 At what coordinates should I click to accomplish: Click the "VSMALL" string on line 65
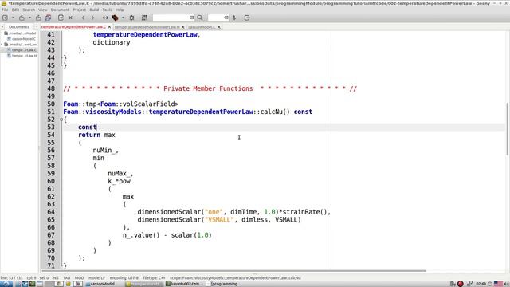click(x=219, y=220)
